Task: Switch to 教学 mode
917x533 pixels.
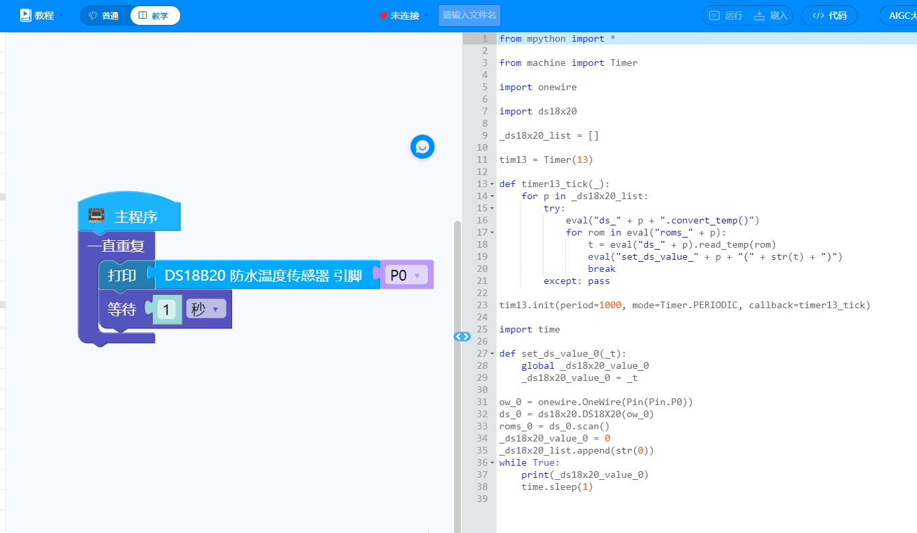Action: coord(155,15)
